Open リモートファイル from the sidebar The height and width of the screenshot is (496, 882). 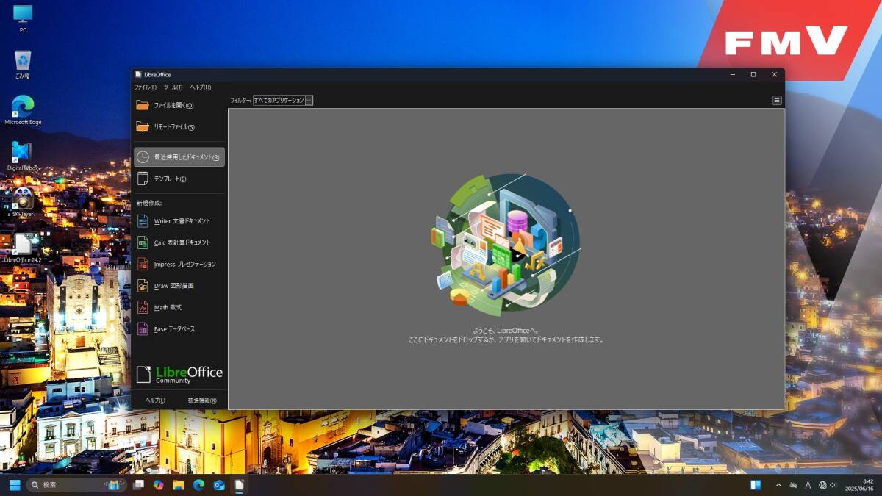(179, 127)
